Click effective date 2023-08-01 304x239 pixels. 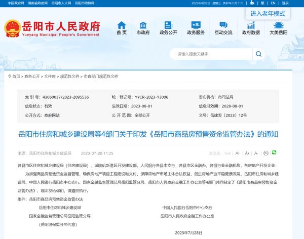tap(142, 106)
